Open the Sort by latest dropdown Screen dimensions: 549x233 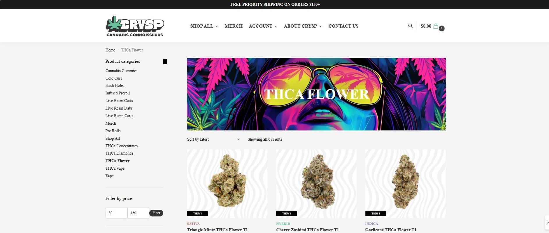(214, 139)
